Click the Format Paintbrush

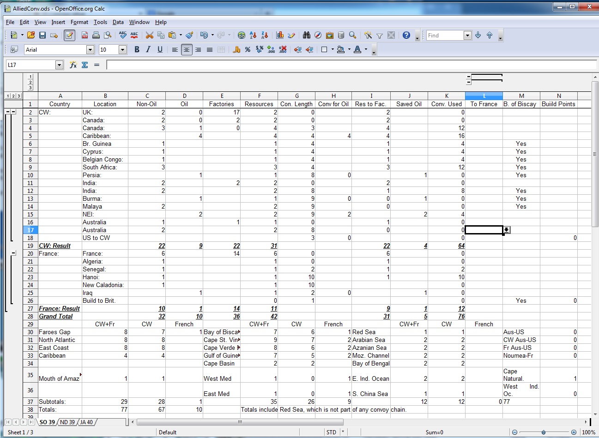[x=189, y=35]
